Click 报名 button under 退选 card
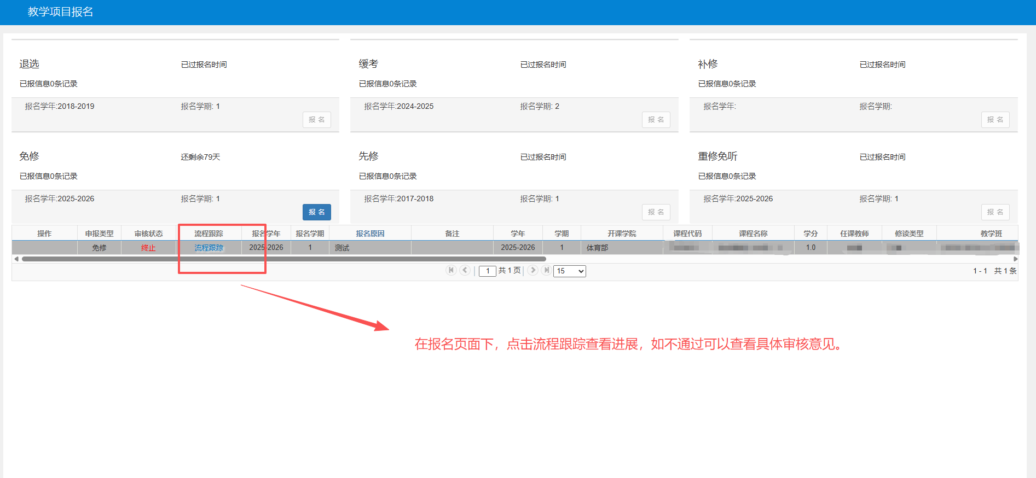 pos(316,120)
